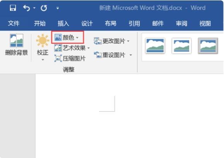Click the 更改图片 change picture icon
The width and height of the screenshot is (224, 158).
[98, 41]
